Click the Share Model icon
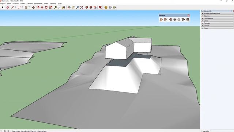This screenshot has width=234, height=132. [91, 7]
